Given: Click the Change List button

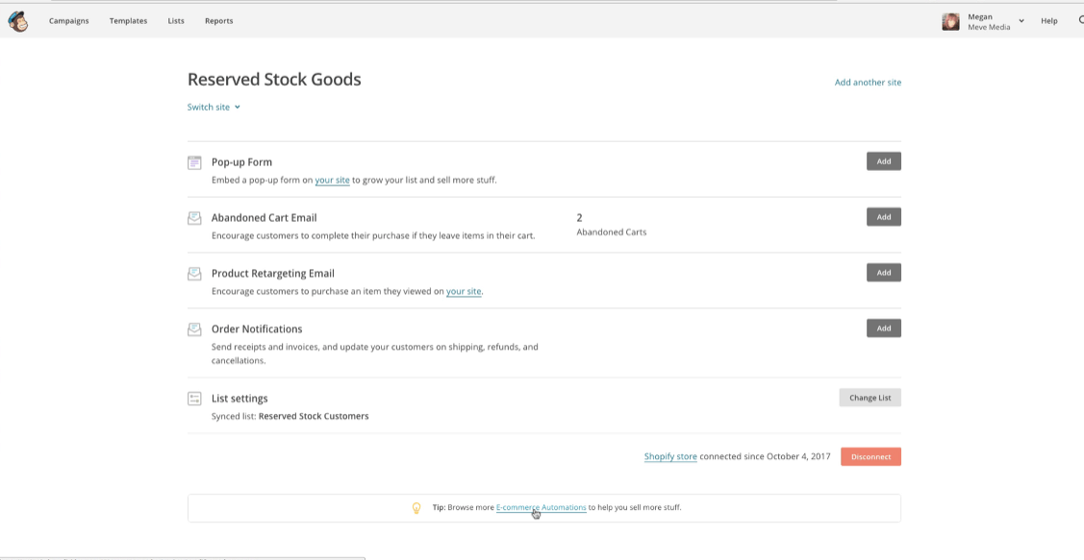Looking at the screenshot, I should (870, 398).
